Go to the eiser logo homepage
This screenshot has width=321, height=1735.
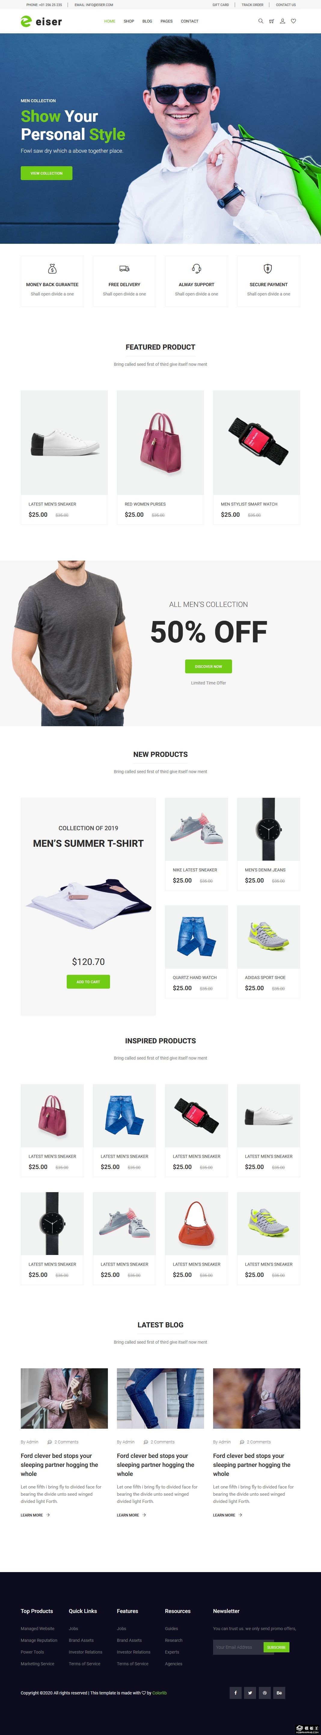click(41, 22)
